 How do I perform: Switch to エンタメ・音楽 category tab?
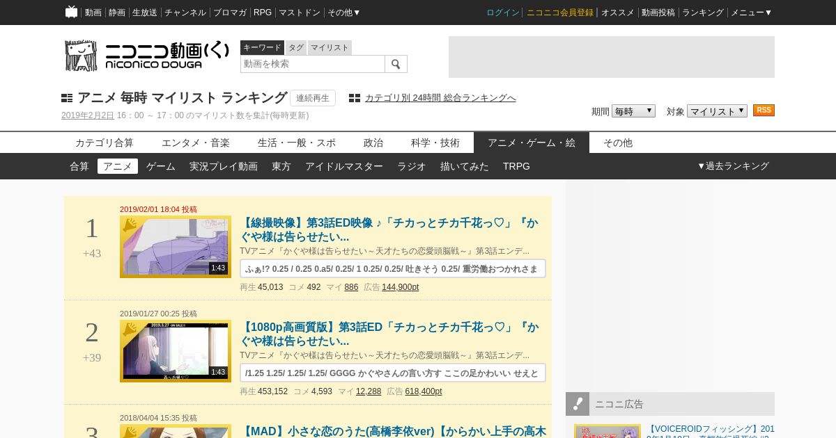[196, 143]
